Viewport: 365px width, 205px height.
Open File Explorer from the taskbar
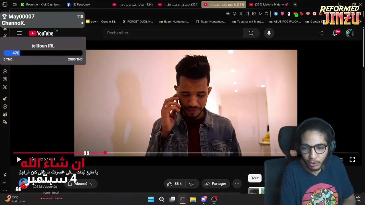193,199
